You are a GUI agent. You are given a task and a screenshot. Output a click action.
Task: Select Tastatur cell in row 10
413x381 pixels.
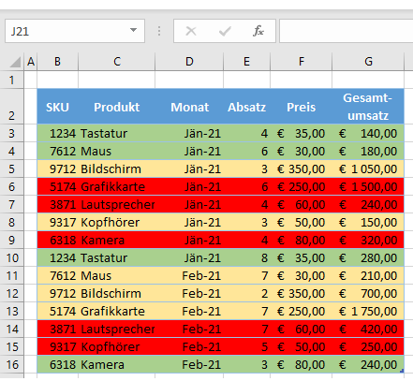(x=117, y=257)
